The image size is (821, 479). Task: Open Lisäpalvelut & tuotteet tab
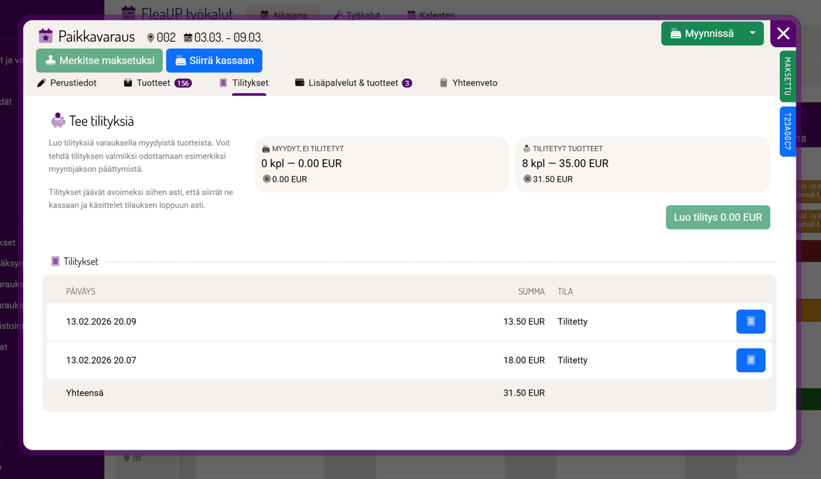click(x=353, y=83)
